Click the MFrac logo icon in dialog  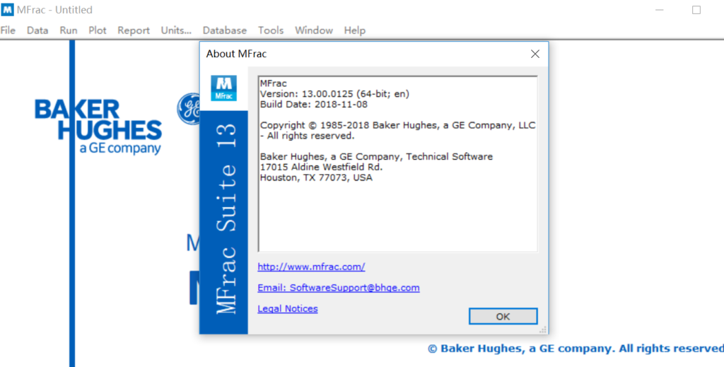[224, 88]
